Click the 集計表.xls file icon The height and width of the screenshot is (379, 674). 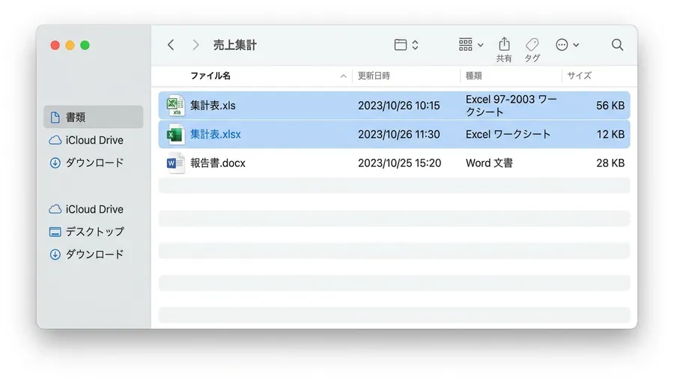pos(175,106)
